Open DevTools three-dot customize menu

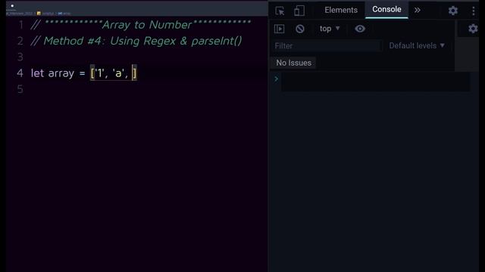click(x=473, y=11)
